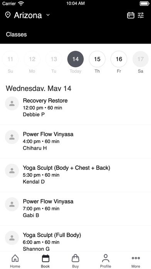Open the Recovery Restore 12:00 pm class
This screenshot has width=151, height=269.
pos(75,107)
